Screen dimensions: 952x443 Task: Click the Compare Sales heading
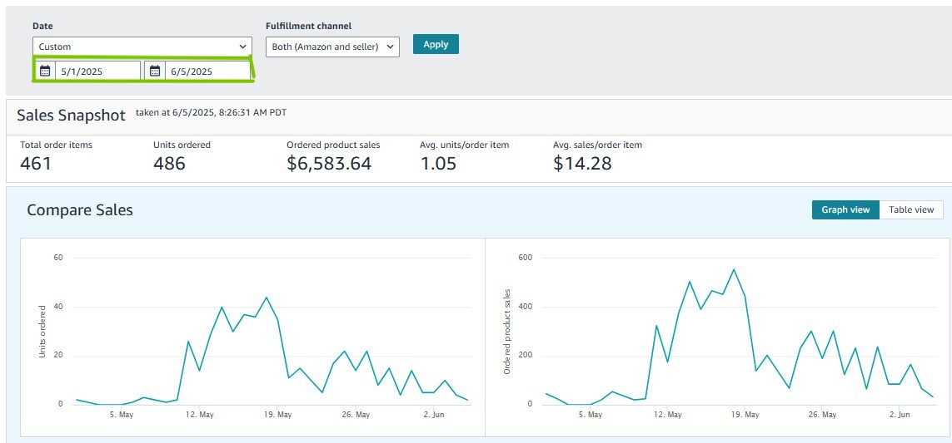point(80,210)
